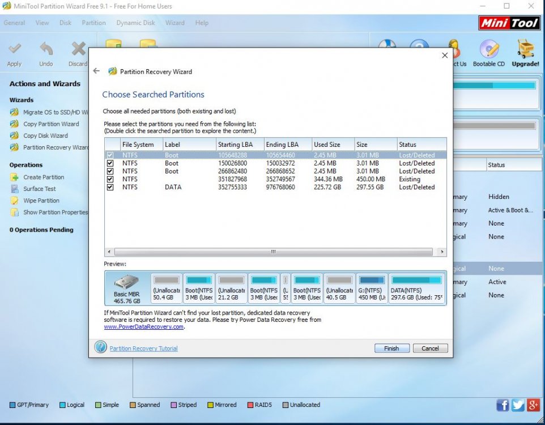
Task: Click the Twitter bird icon
Action: [x=518, y=405]
